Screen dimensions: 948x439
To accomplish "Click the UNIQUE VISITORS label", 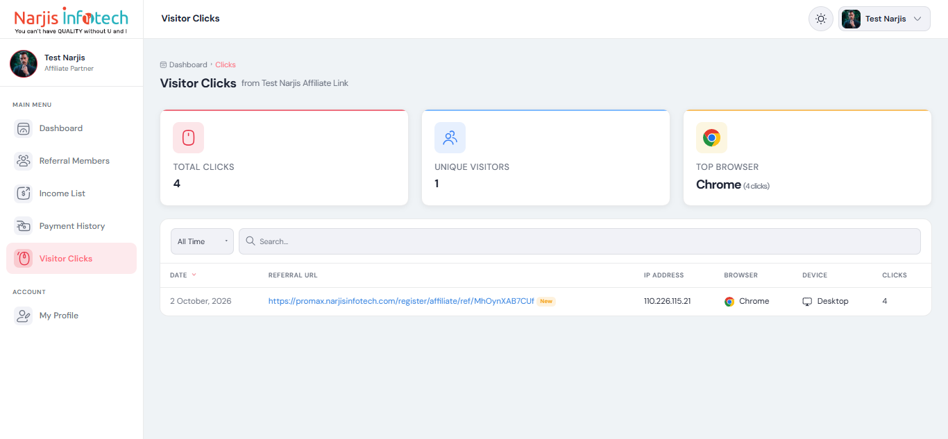I will coord(472,167).
